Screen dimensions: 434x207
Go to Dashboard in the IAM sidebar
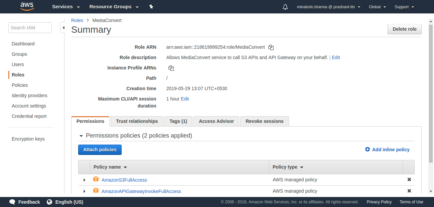pyautogui.click(x=23, y=44)
